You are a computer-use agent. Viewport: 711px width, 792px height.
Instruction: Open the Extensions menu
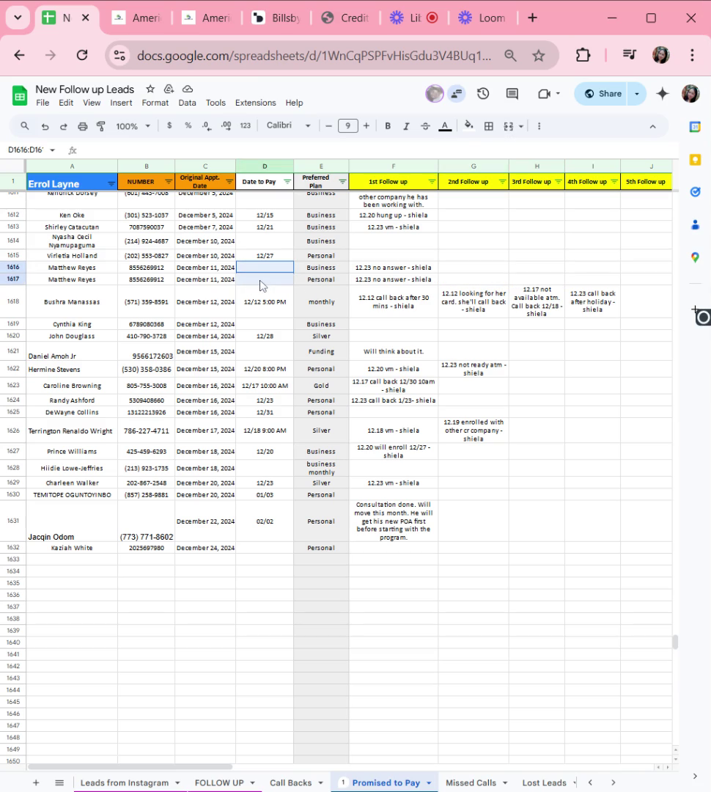pyautogui.click(x=256, y=103)
